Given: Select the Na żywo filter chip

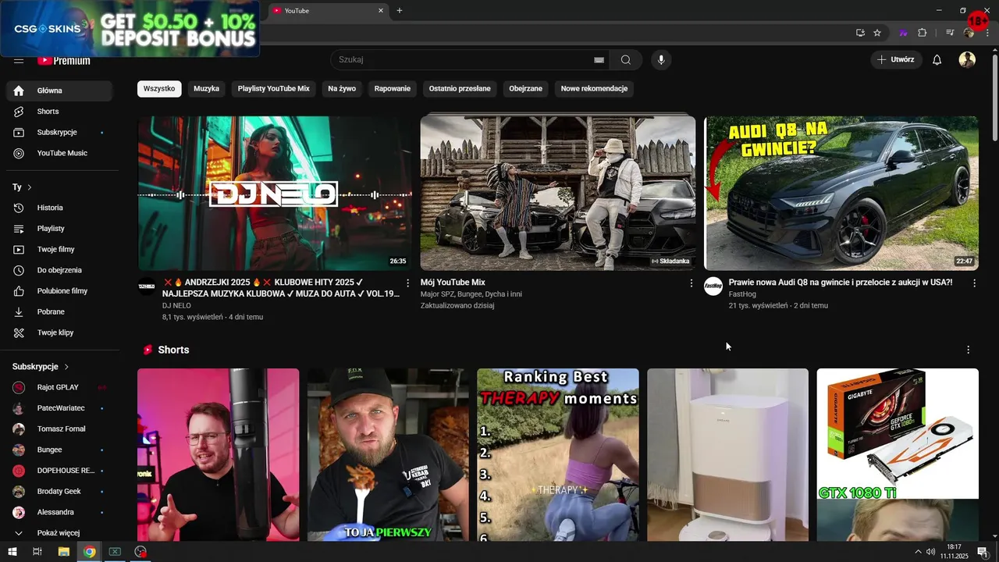Looking at the screenshot, I should click(342, 89).
